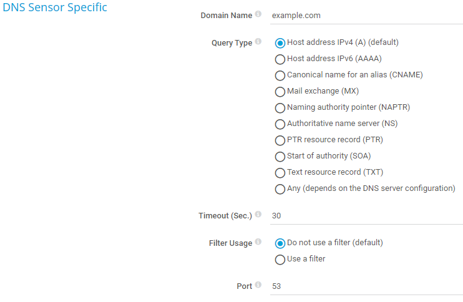Click the info icon beside Timeout (Sec.)
Image resolution: width=463 pixels, height=302 pixels.
coord(258,215)
